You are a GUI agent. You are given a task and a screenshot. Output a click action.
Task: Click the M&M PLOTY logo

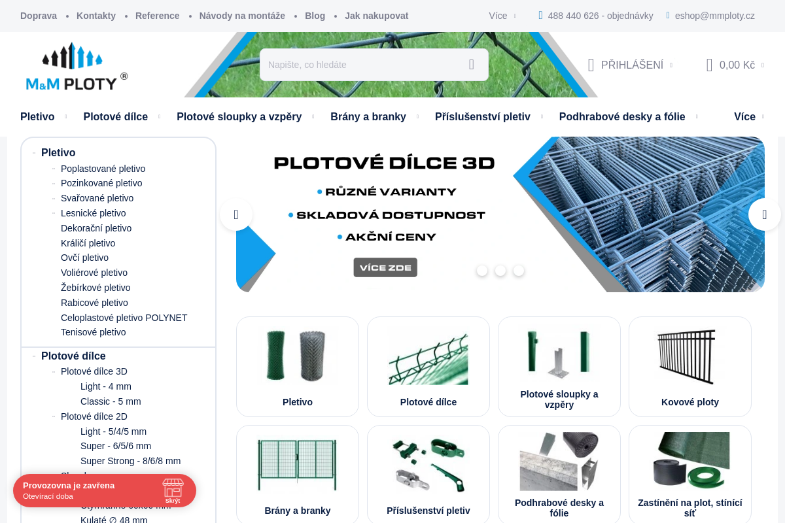pos(77,65)
